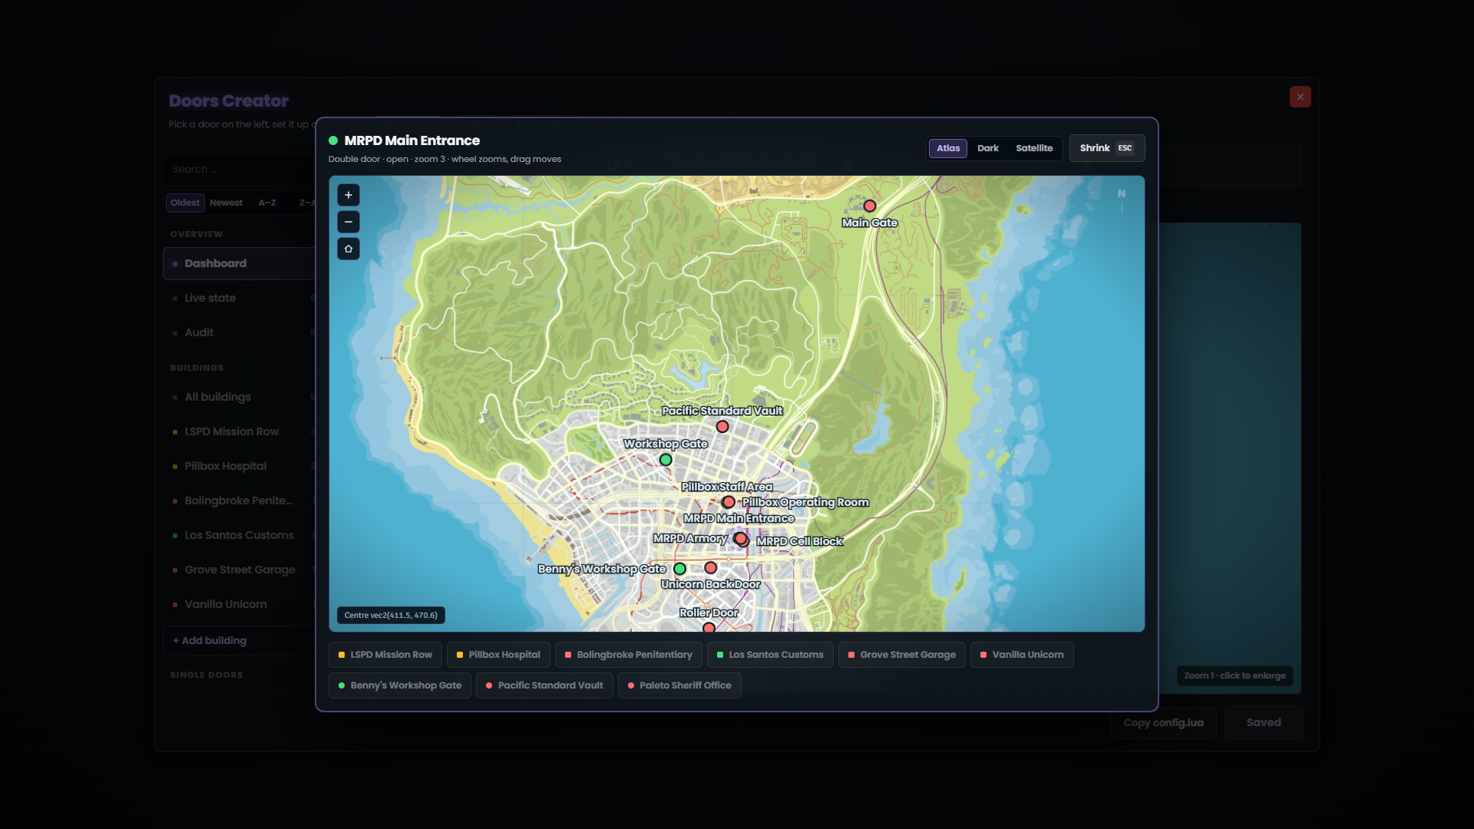Toggle the Grove Street Garage legend chip
Screen dimensions: 1474x829
coord(902,655)
